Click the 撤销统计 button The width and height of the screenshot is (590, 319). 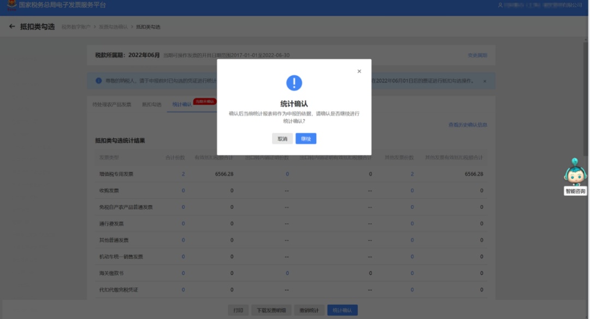pyautogui.click(x=309, y=310)
